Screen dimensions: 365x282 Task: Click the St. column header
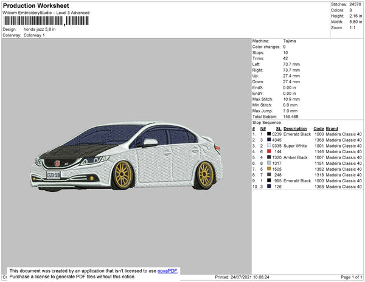278,129
